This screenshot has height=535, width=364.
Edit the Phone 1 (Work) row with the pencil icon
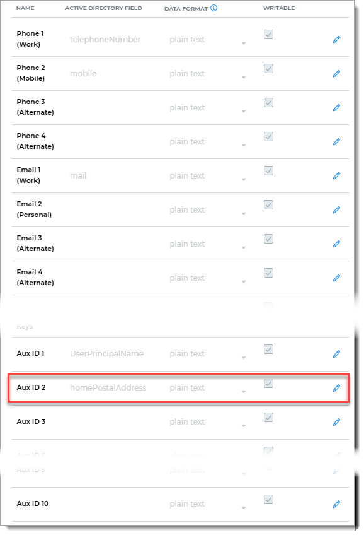coord(336,40)
